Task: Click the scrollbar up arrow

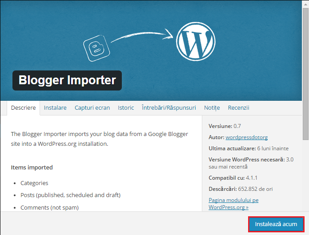Action: point(305,4)
